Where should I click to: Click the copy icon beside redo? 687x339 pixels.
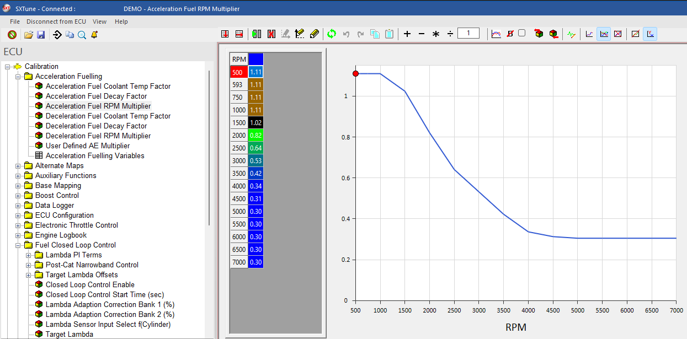click(375, 34)
